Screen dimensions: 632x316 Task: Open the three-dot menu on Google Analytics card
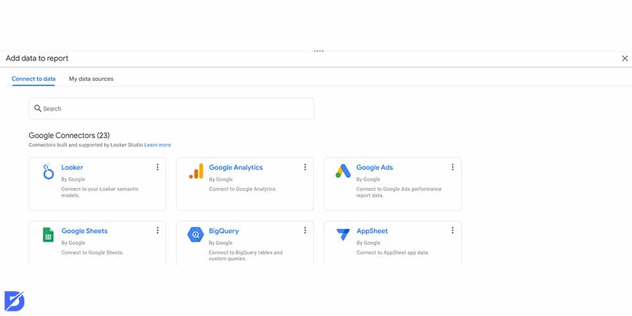pos(305,167)
